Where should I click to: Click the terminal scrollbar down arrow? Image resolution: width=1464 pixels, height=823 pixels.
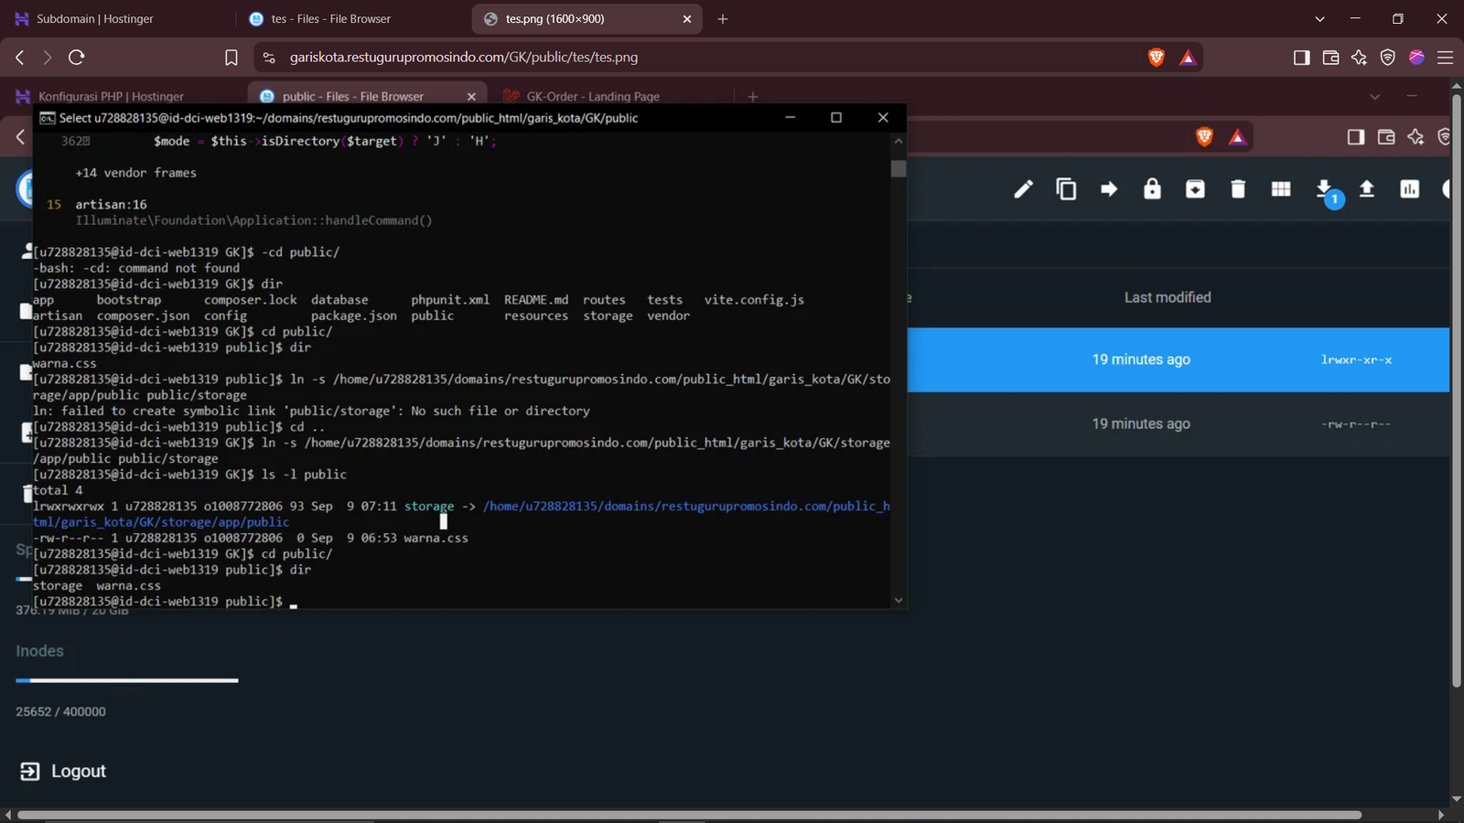pos(899,601)
